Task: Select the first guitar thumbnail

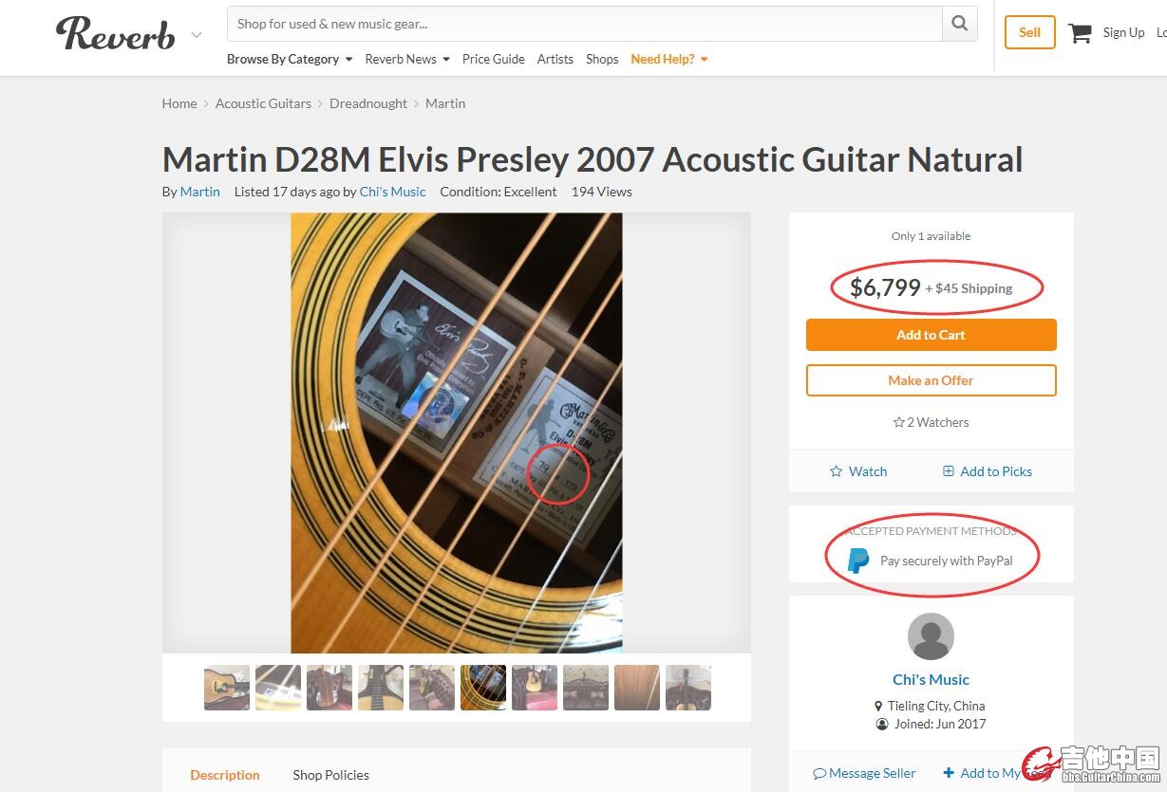Action: click(227, 688)
